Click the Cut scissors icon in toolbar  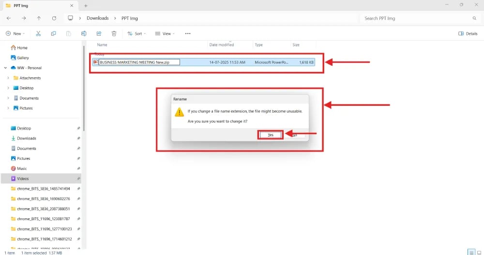38,33
